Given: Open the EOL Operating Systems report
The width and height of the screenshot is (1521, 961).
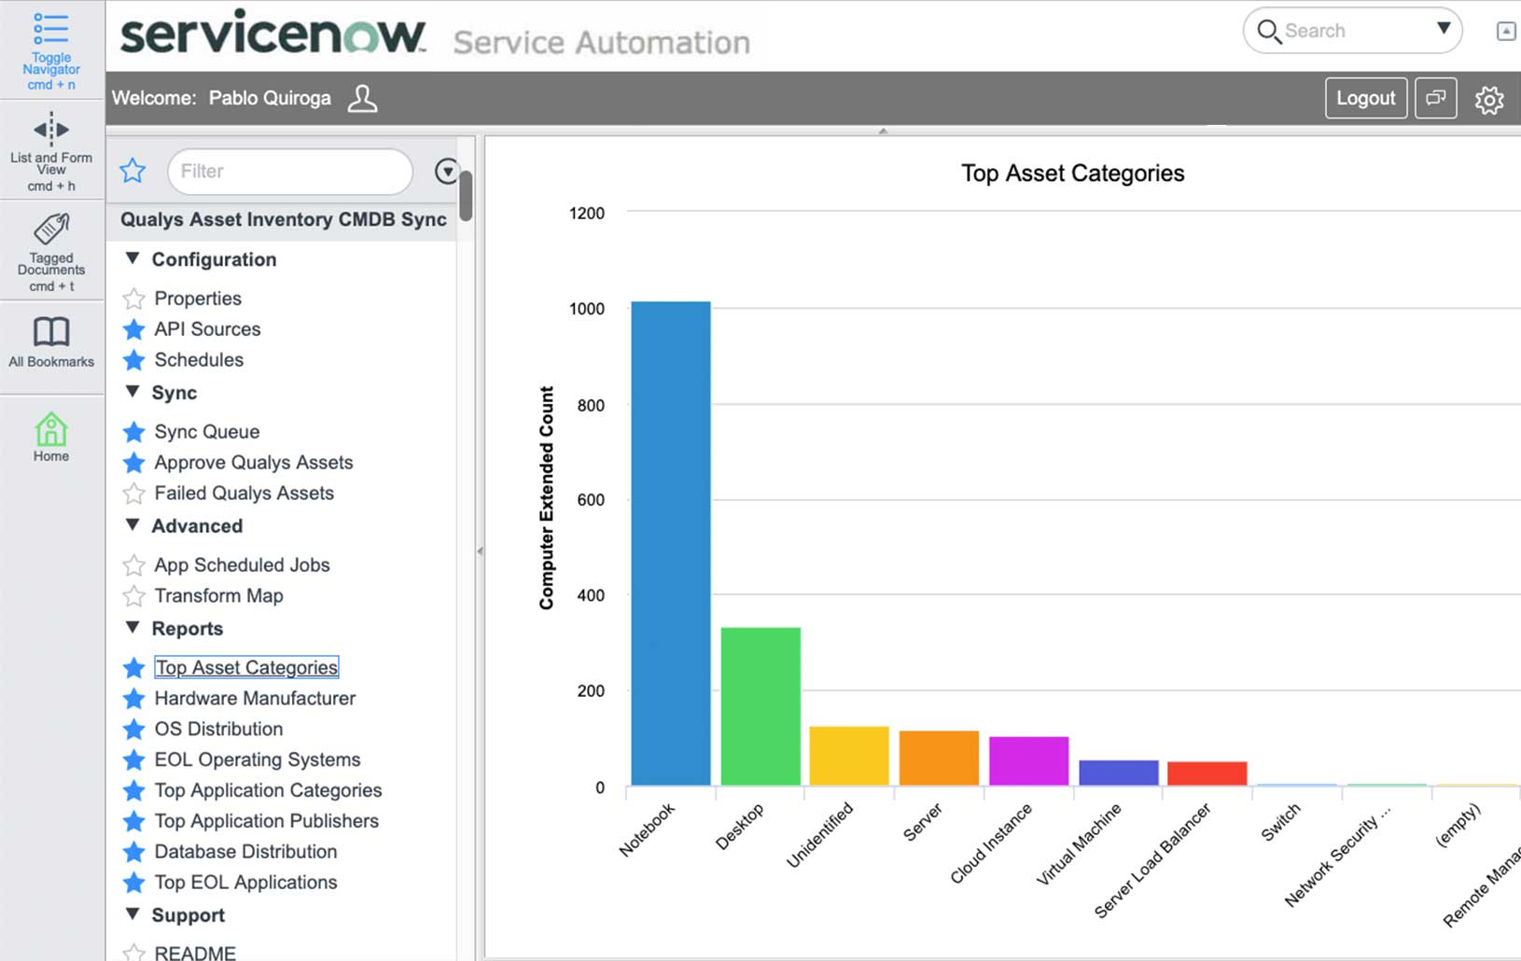Looking at the screenshot, I should click(x=258, y=760).
